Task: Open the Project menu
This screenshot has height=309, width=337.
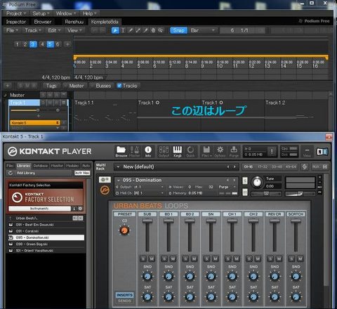Action: click(16, 13)
